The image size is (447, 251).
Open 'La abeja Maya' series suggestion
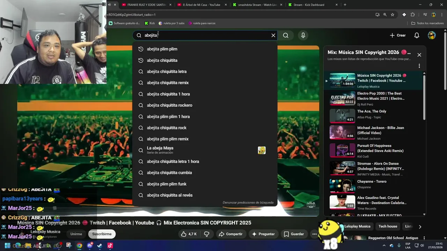pos(205,150)
